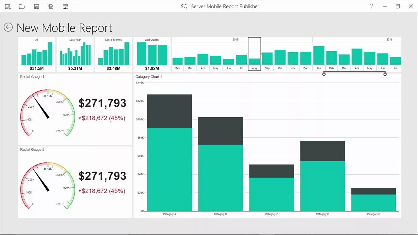Select Feb 2015 month bar
Screen dimensions: 418x235
177,61
